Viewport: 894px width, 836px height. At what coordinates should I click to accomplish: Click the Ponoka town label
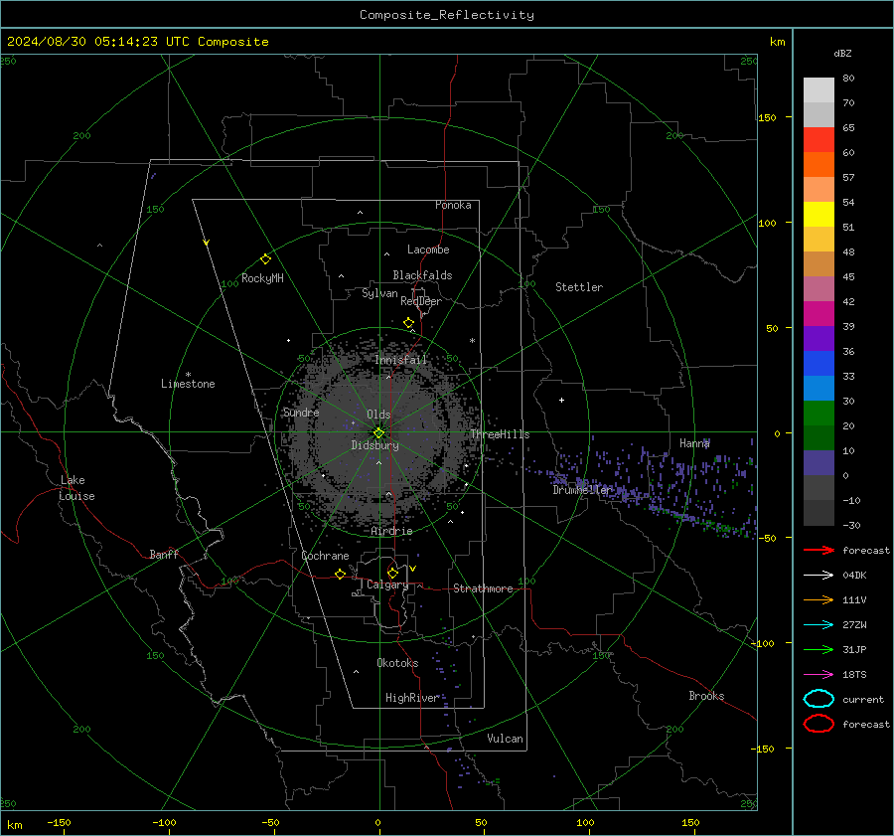[453, 205]
